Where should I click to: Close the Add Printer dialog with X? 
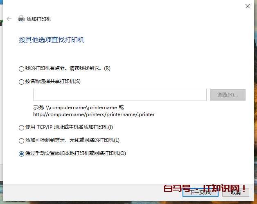(x=247, y=6)
